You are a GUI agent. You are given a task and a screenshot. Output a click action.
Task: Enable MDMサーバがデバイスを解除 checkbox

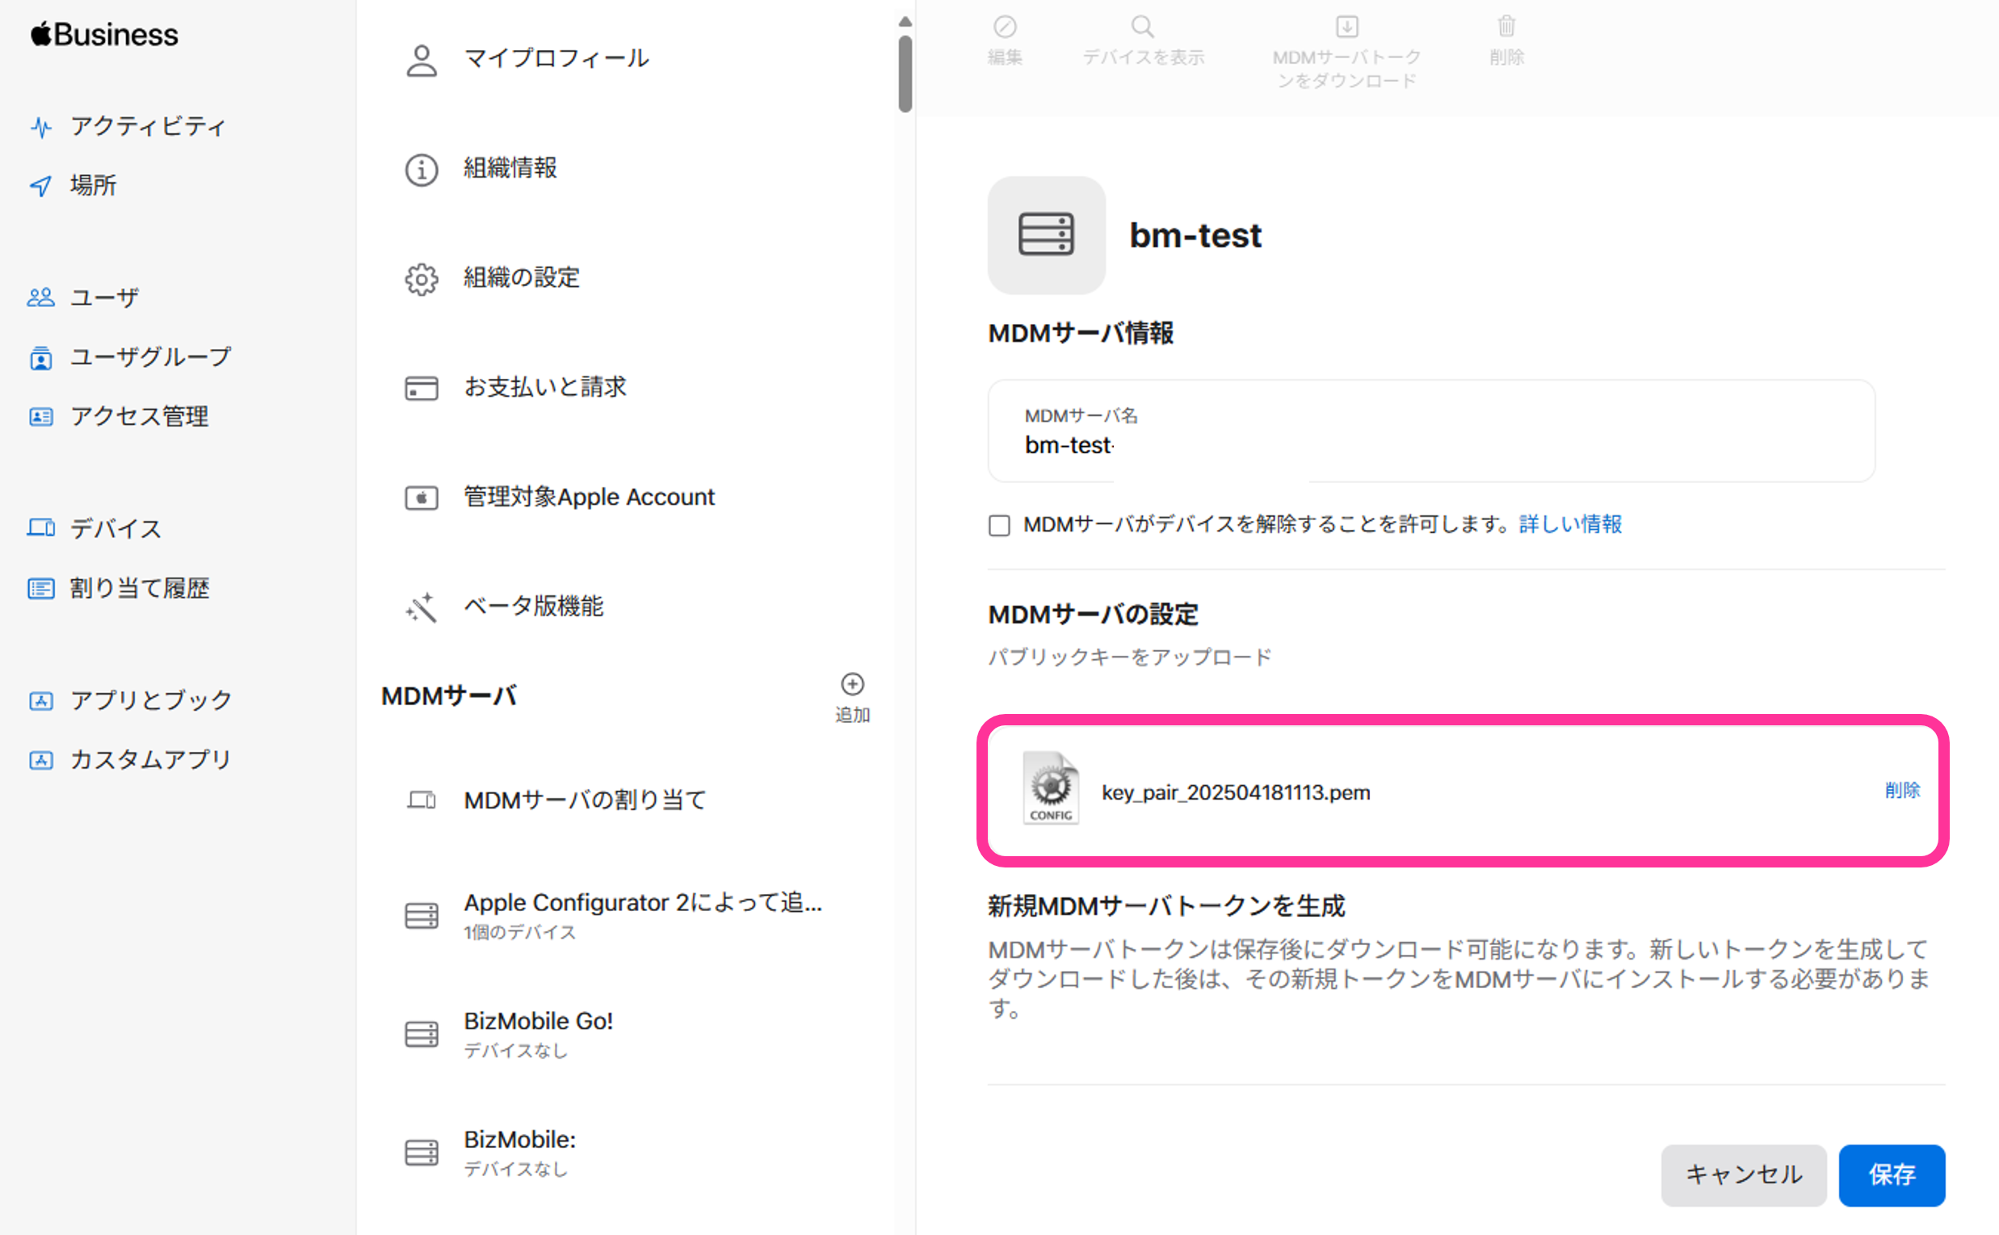point(998,525)
